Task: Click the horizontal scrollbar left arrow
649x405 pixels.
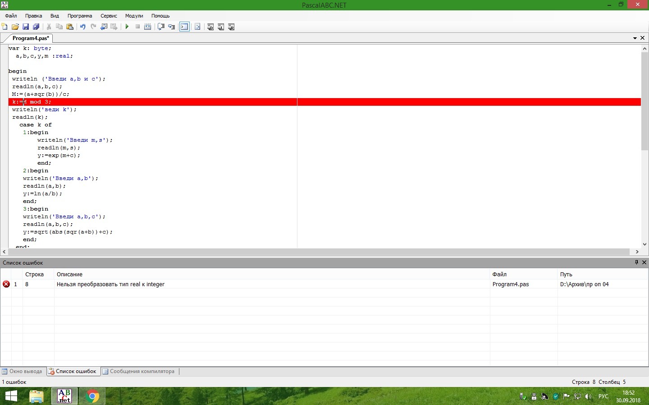Action: pos(4,252)
